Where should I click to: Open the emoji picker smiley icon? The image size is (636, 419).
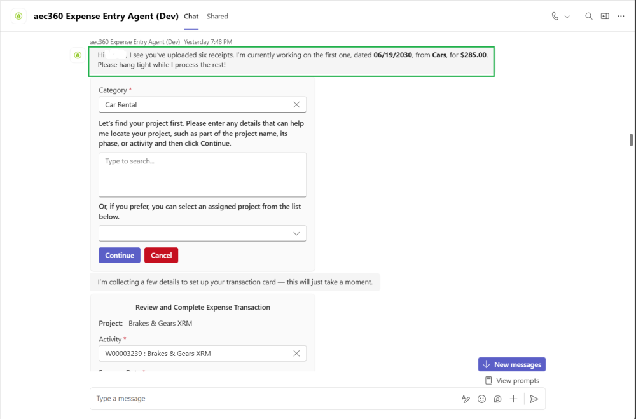[x=481, y=399]
